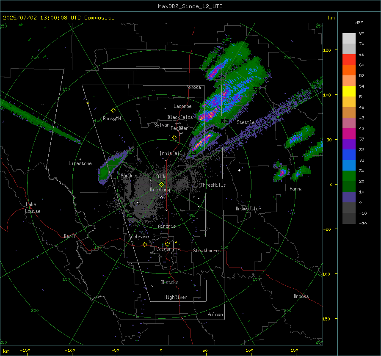Click the RedDeer city label
This screenshot has width=381, height=356.
[x=179, y=128]
